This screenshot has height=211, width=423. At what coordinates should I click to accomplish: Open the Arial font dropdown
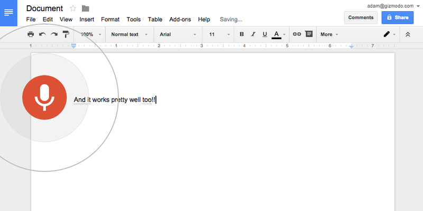[x=178, y=34]
